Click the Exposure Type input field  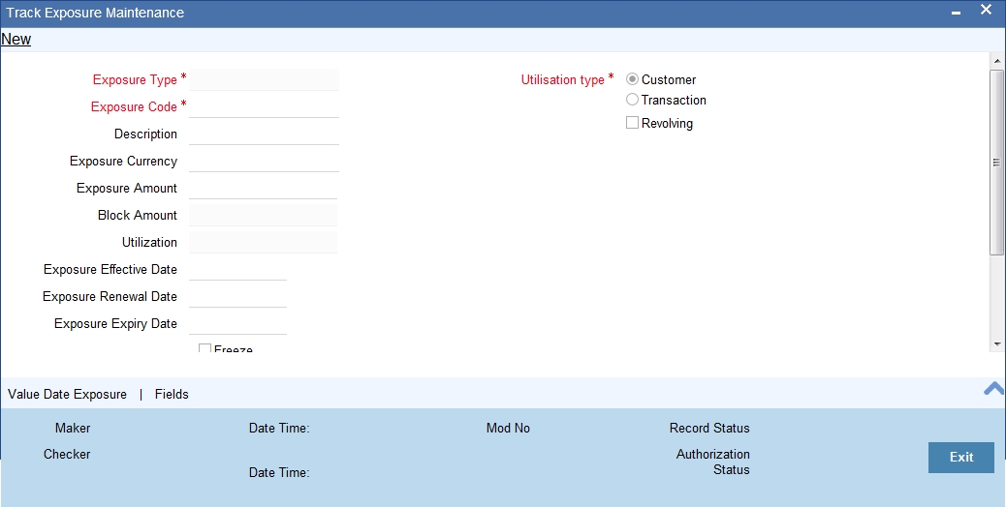[x=264, y=79]
